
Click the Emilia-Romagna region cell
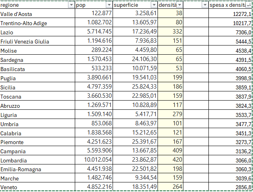coord(37,169)
